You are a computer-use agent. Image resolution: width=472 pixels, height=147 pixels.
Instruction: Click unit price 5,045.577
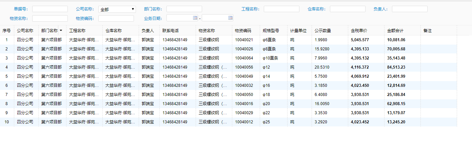pyautogui.click(x=360, y=40)
